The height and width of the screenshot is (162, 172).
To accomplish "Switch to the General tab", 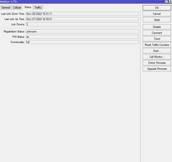I will coord(6,8).
